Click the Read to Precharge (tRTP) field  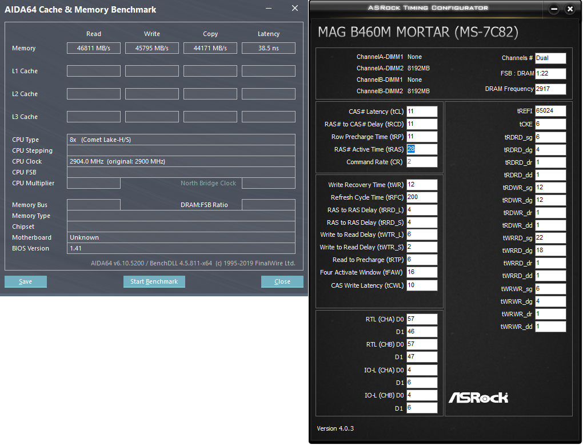click(x=422, y=260)
